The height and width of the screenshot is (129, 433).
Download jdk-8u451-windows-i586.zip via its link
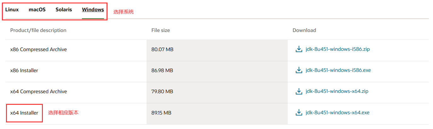[338, 49]
